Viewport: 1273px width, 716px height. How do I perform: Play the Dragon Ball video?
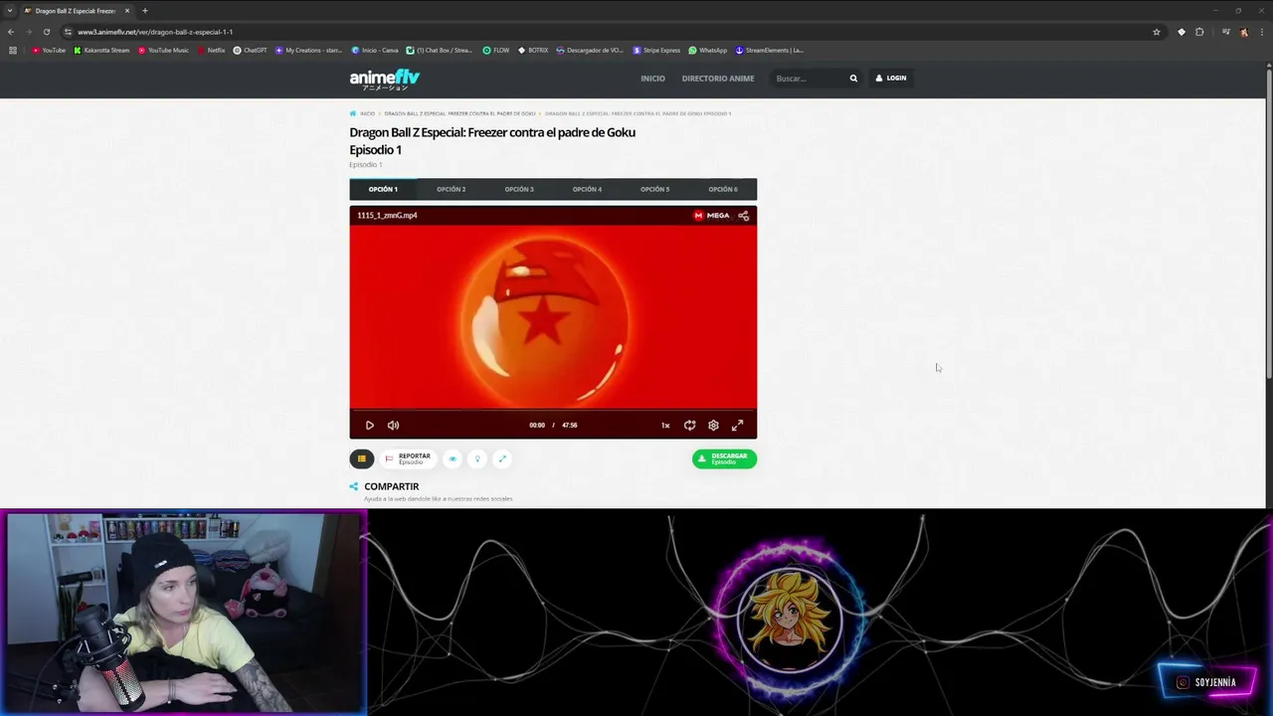point(369,426)
